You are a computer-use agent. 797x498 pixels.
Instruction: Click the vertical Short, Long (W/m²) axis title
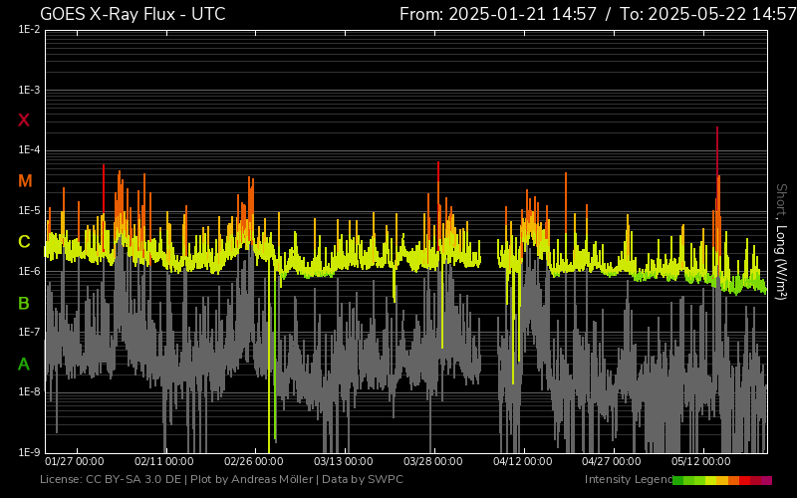tap(781, 242)
